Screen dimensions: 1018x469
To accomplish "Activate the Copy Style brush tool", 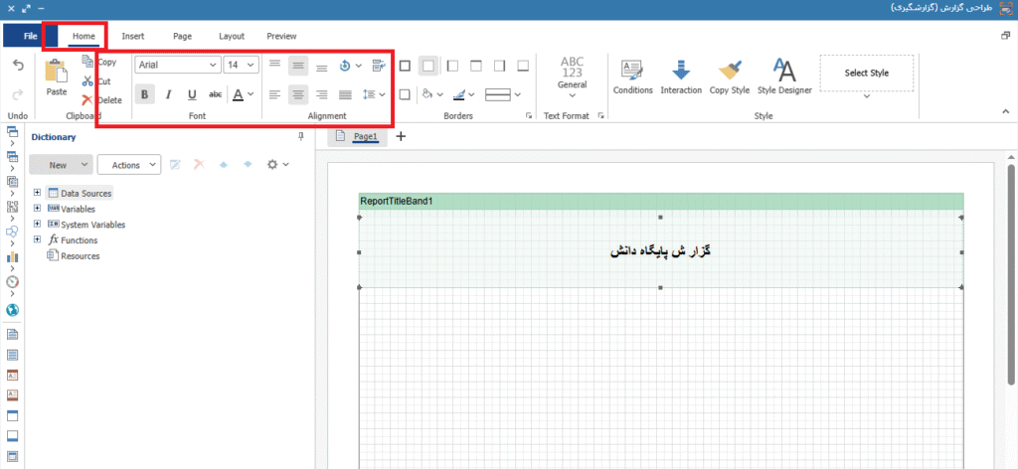I will tap(730, 70).
